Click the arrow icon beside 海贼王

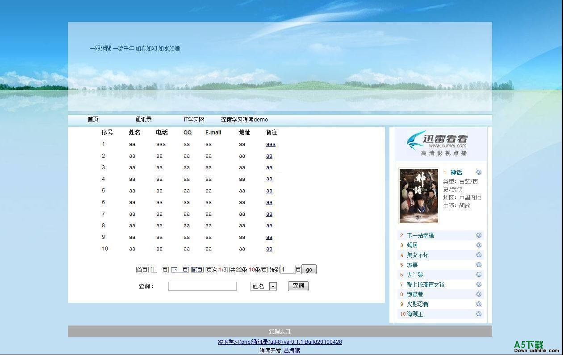[x=479, y=314]
